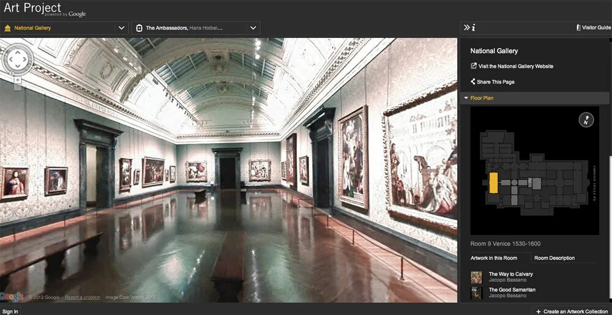
Task: Click the zoom slider track below plus
Action: click(18, 86)
